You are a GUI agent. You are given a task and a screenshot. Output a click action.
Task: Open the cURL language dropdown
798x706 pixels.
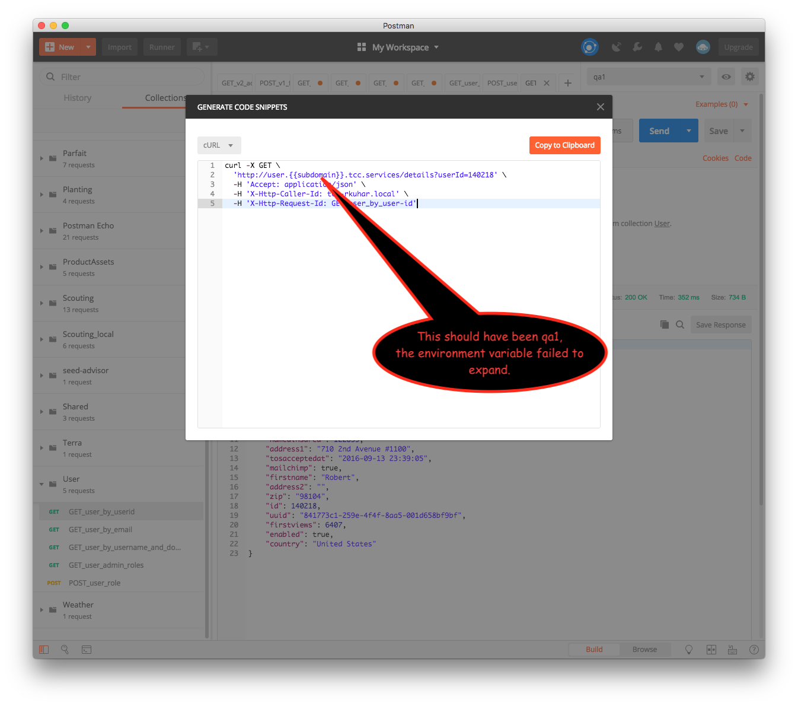click(x=219, y=145)
